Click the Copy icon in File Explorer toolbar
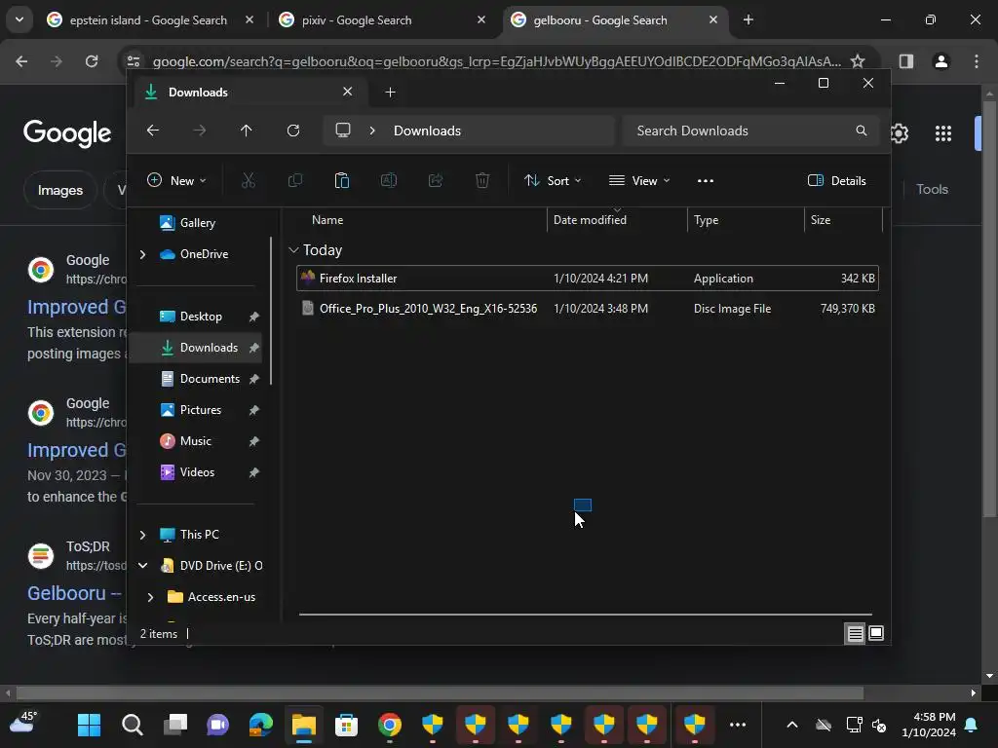The height and width of the screenshot is (748, 998). coord(294,180)
